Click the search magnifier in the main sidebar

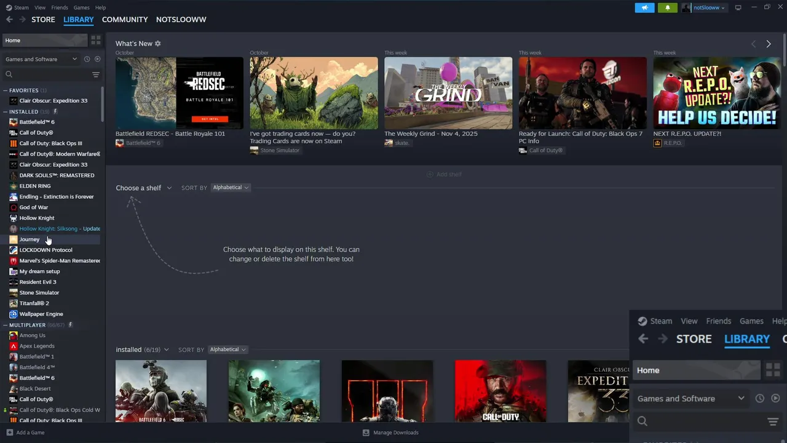9,74
